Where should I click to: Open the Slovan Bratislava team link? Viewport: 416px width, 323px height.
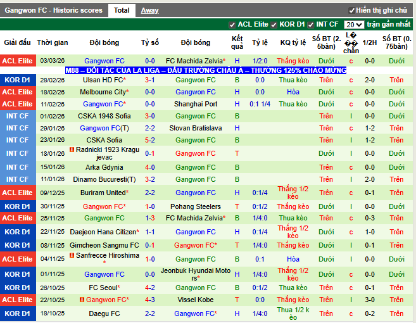195,128
